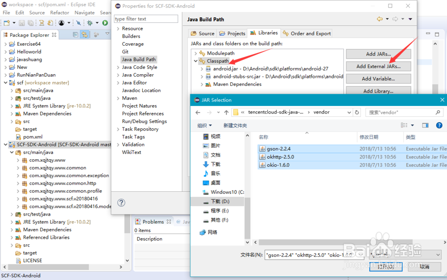
Task: Click Collapse All icon in Package Explorer
Action: point(76,35)
